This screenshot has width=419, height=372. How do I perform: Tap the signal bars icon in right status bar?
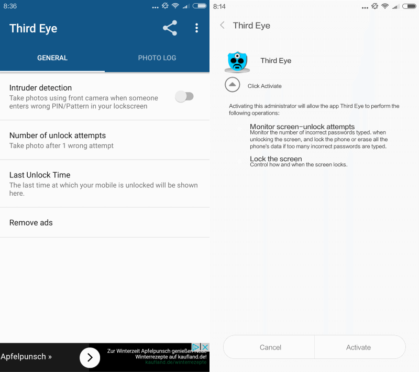[396, 6]
